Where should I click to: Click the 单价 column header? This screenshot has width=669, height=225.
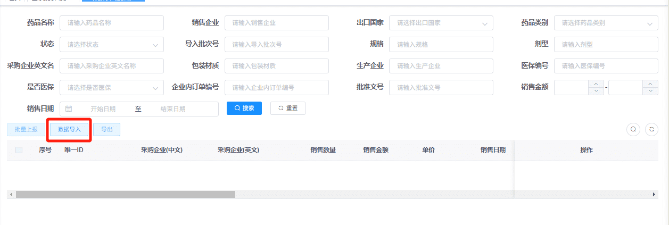(428, 150)
